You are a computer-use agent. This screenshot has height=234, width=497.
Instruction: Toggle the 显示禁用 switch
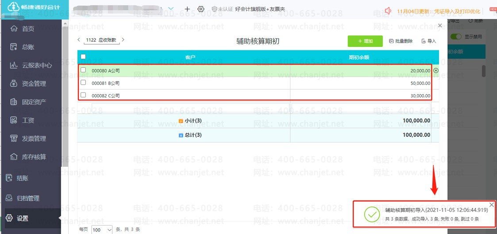pos(456,37)
